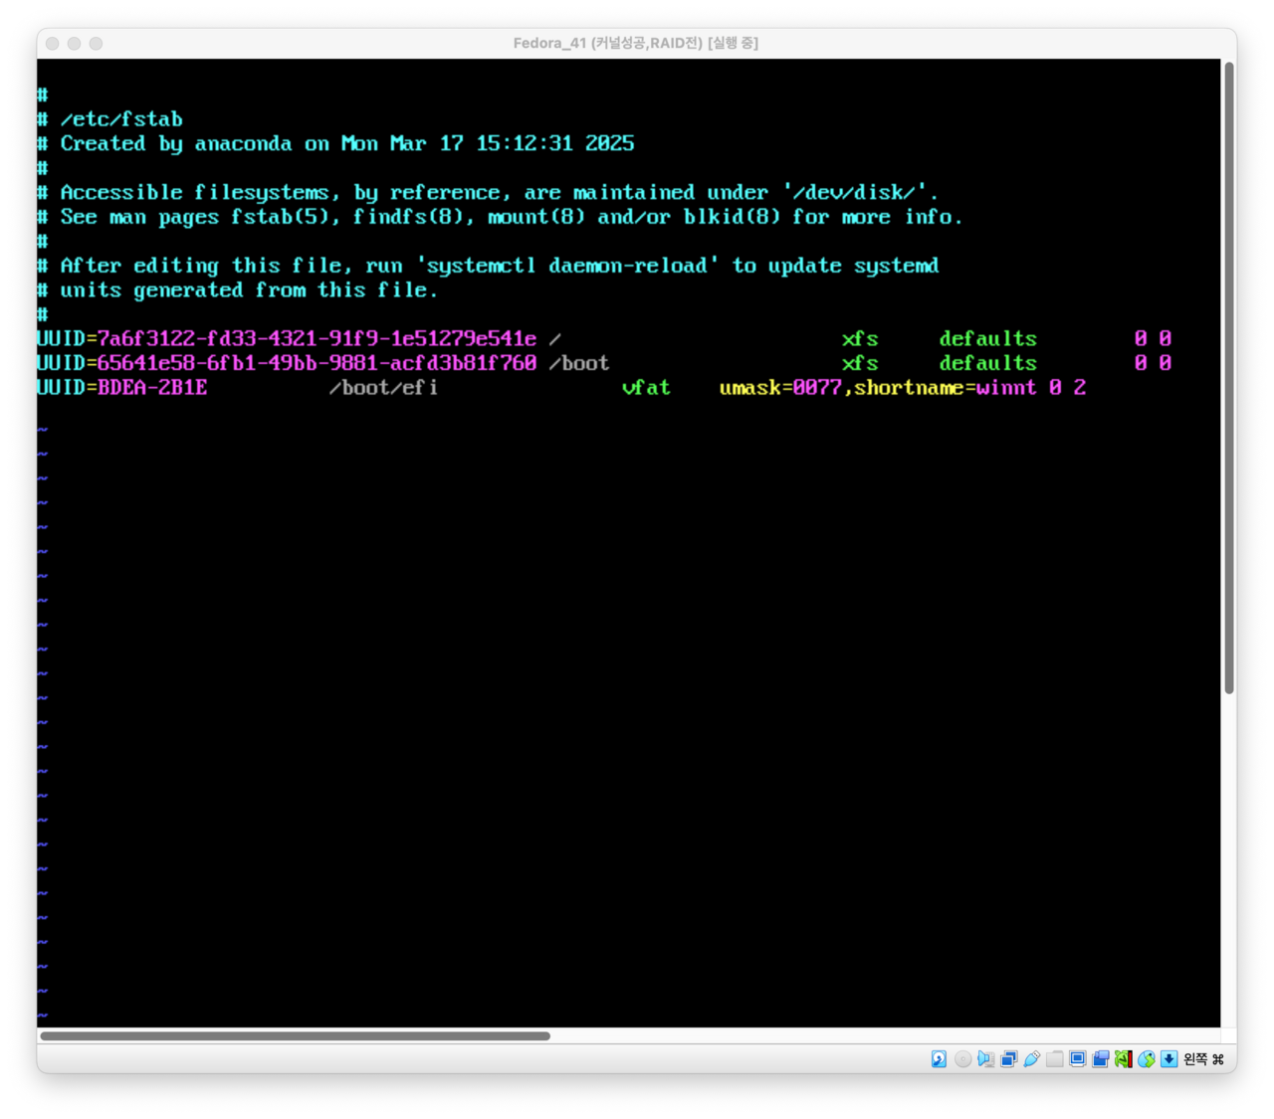Viewport: 1274px width, 1119px height.
Task: Click the UUID=BDEA-2B1E entry in fstab
Action: (x=121, y=388)
